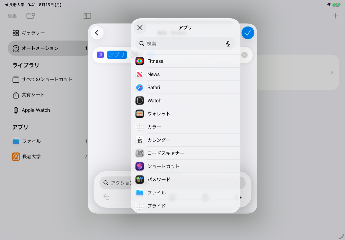Expand the background card chevron
The width and height of the screenshot is (345, 240).
click(x=332, y=72)
